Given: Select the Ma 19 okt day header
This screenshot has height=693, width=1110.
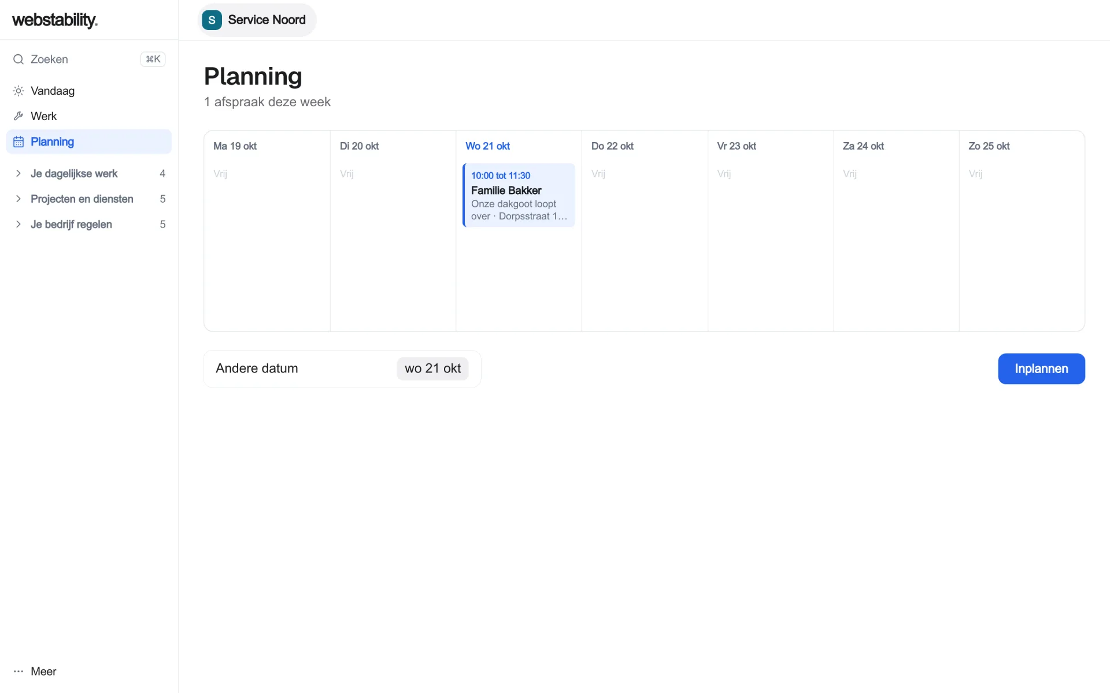Looking at the screenshot, I should (x=235, y=146).
